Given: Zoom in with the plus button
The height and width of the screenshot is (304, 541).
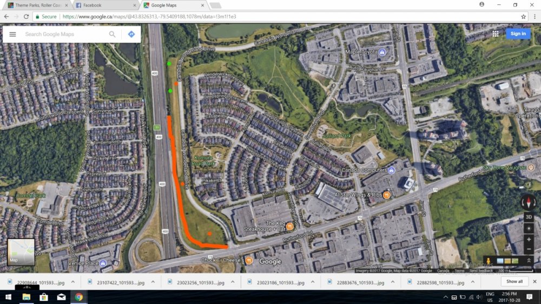Looking at the screenshot, I should click(x=529, y=239).
